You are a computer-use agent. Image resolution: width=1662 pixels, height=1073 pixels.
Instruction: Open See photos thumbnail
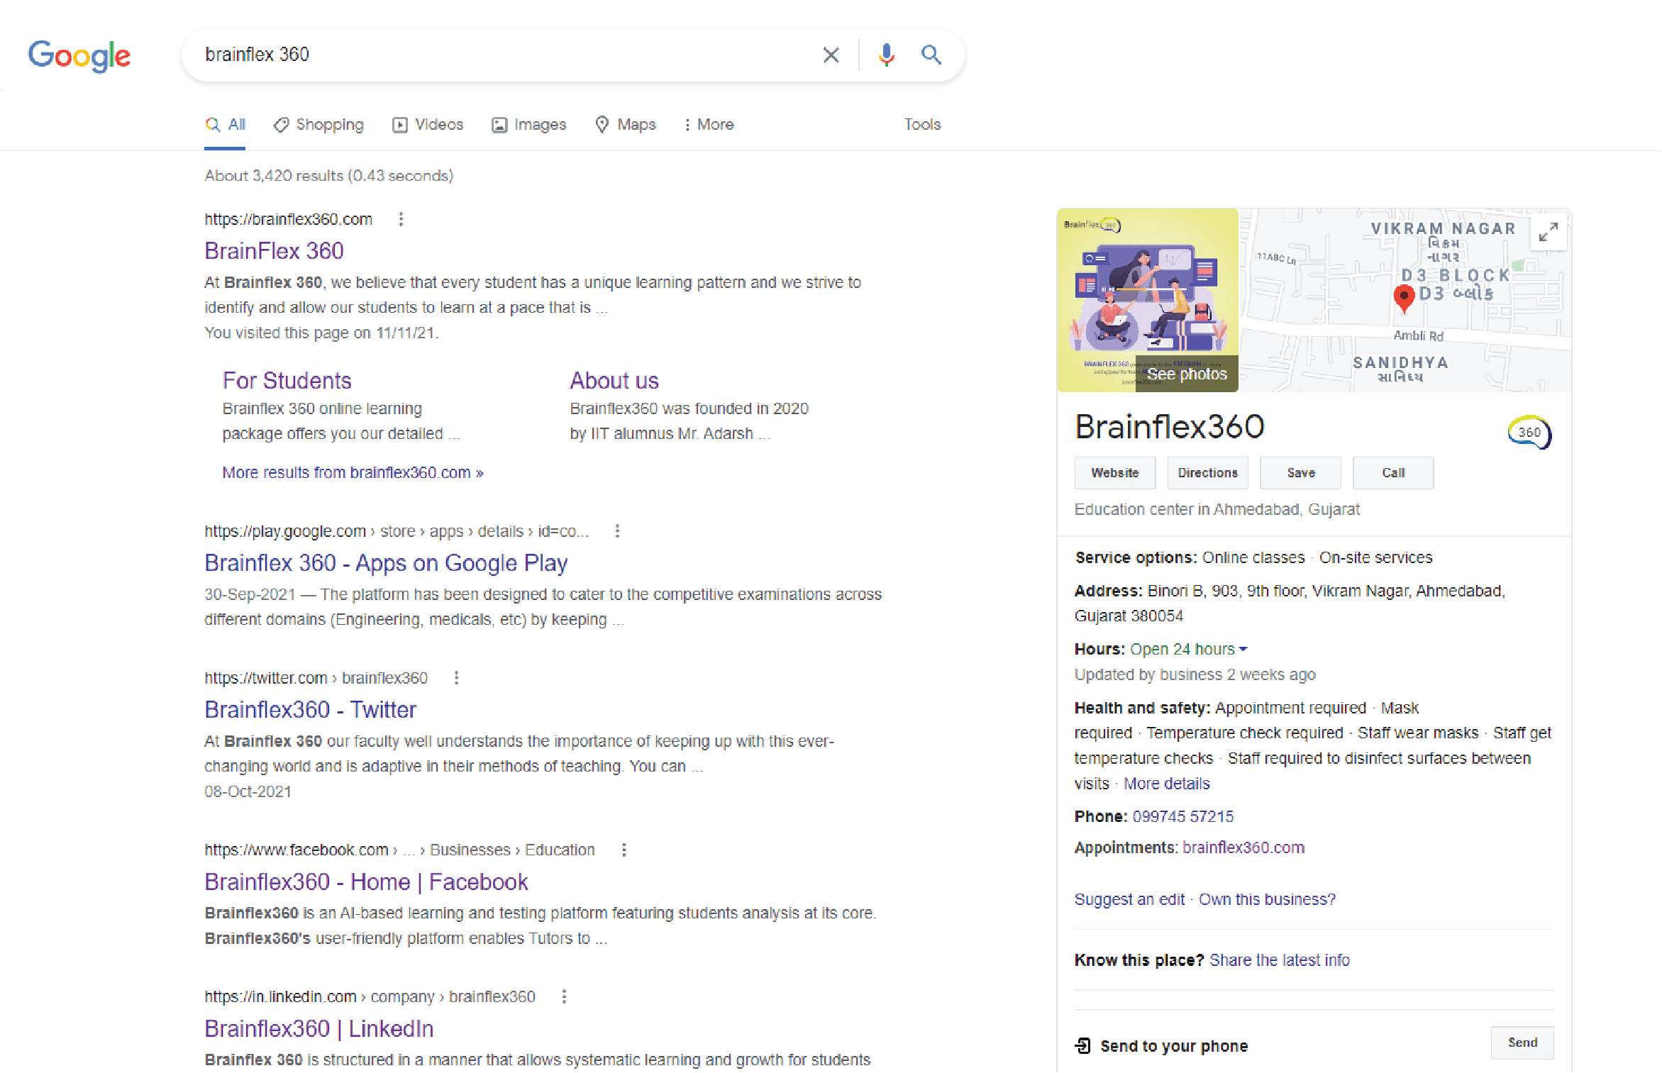(1147, 300)
